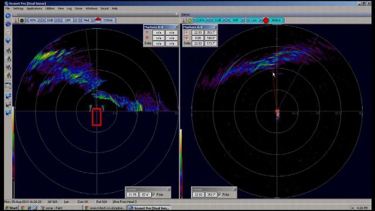Image resolution: width=375 pixels, height=211 pixels.
Task: Decrease the 50M range in right toolbar
Action: [228, 21]
